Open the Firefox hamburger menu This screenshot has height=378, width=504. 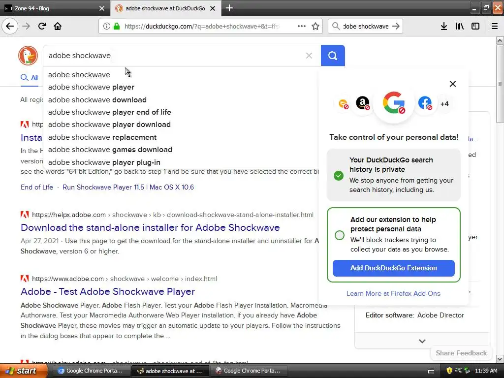point(495,27)
